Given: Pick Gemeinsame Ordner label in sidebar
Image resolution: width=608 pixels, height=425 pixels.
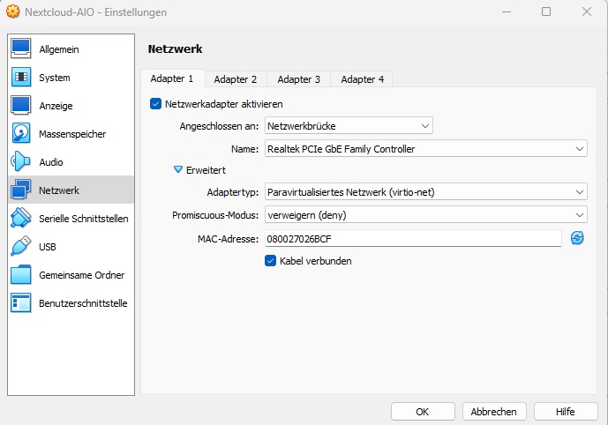Looking at the screenshot, I should click(82, 275).
